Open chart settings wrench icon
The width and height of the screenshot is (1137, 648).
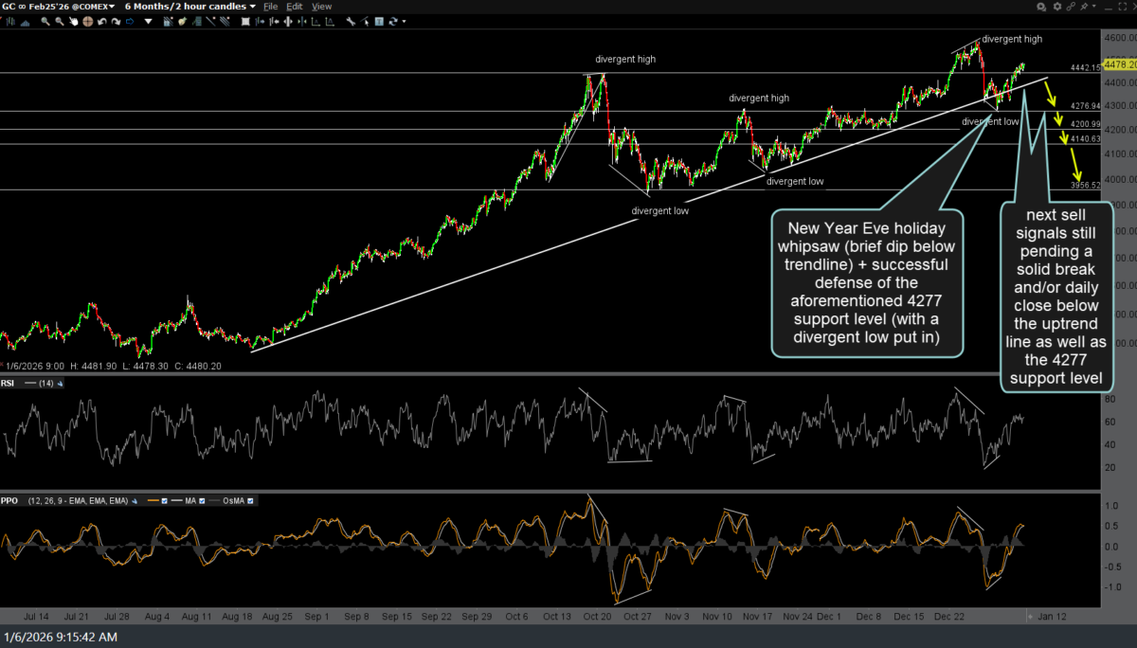[x=350, y=22]
